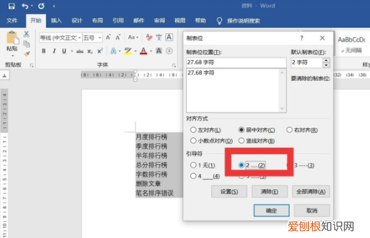Click the tab stop selector at the ruler corner
This screenshot has width=370, height=238.
tap(4, 76)
